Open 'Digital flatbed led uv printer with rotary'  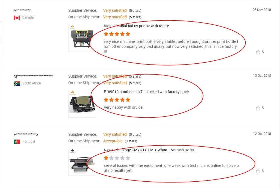click(x=136, y=26)
